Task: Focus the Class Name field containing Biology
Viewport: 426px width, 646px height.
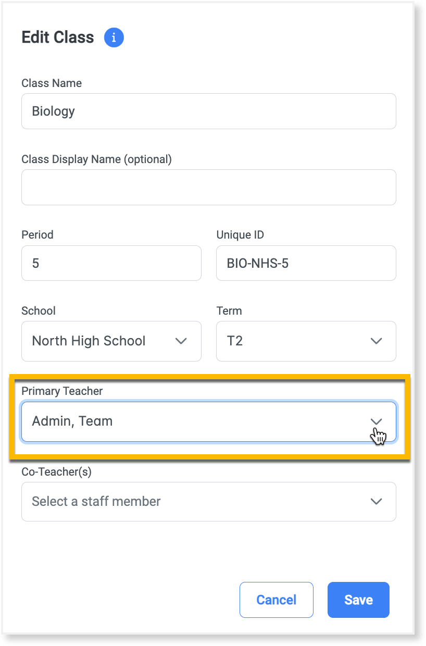Action: (x=208, y=111)
